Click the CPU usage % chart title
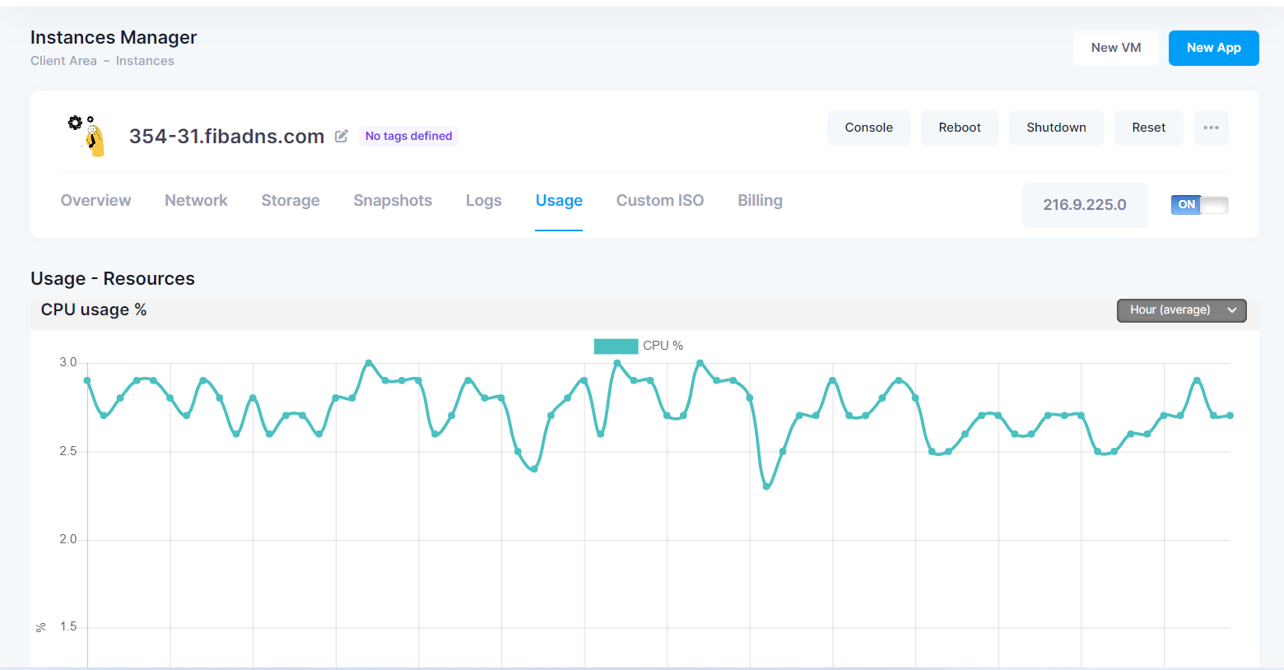Image resolution: width=1284 pixels, height=670 pixels. pos(94,309)
